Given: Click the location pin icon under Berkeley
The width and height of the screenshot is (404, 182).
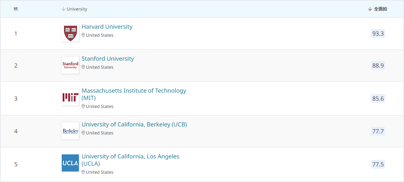Looking at the screenshot, I should click(x=83, y=133).
